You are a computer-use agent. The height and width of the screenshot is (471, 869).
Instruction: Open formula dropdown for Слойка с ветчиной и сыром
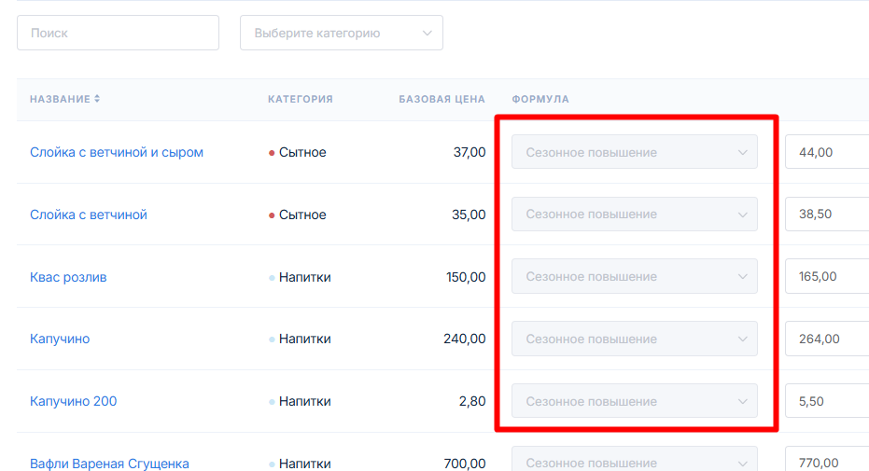[634, 152]
